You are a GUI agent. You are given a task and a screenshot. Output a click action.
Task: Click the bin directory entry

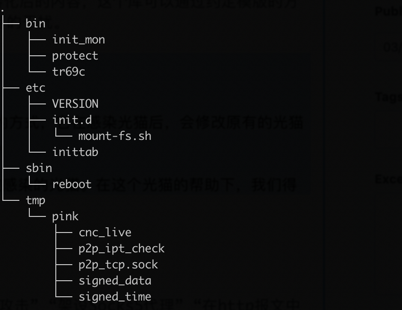(35, 24)
